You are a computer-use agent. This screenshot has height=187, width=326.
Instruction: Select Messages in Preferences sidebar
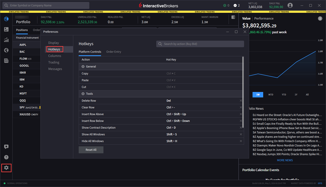click(x=55, y=69)
